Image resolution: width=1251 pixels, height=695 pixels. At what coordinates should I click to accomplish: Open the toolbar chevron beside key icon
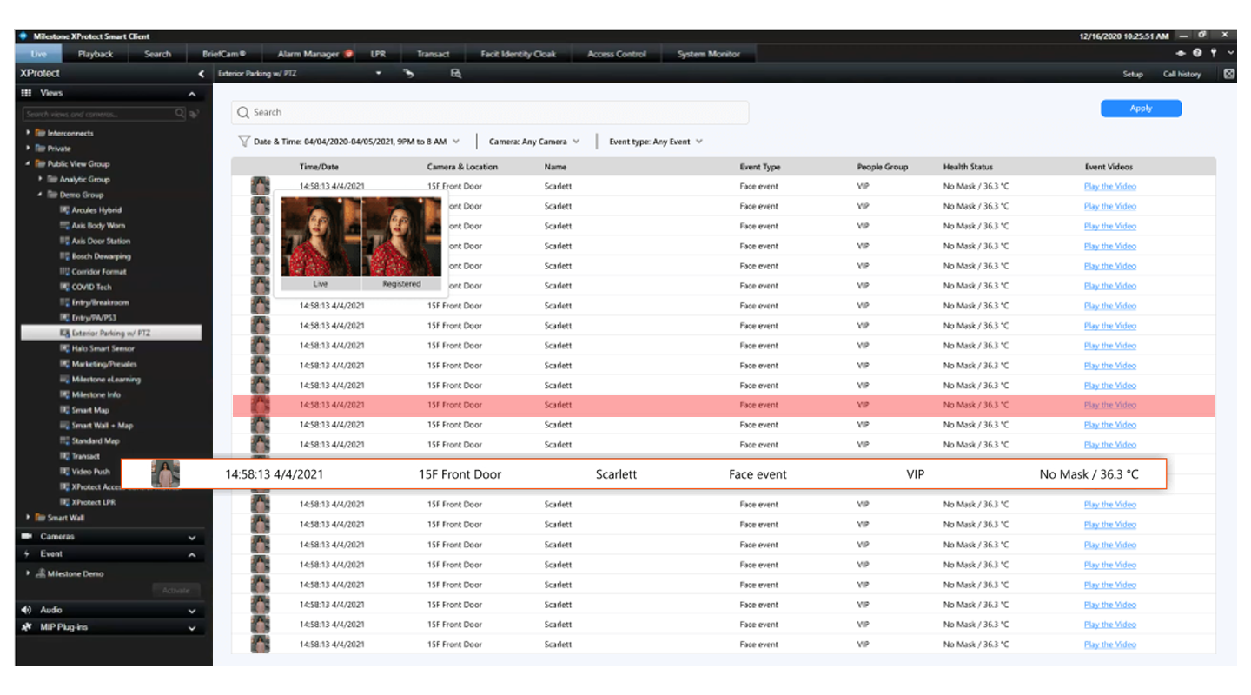tap(1229, 54)
